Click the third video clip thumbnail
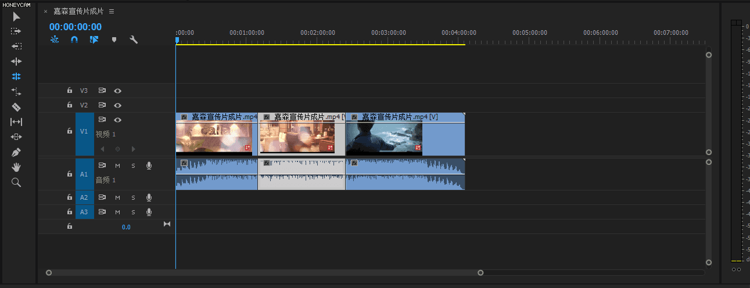The width and height of the screenshot is (750, 288). (384, 138)
